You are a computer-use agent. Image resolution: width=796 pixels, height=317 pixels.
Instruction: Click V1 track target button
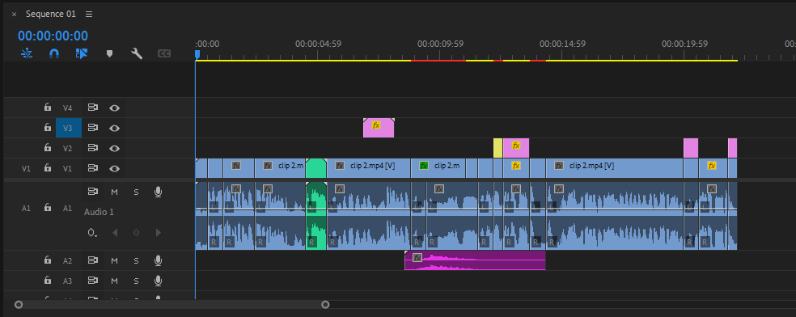point(68,168)
